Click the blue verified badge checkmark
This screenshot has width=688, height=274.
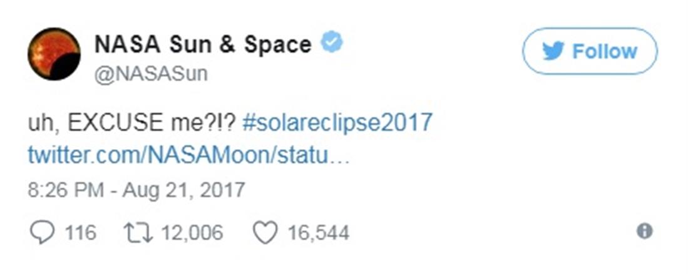pos(332,43)
